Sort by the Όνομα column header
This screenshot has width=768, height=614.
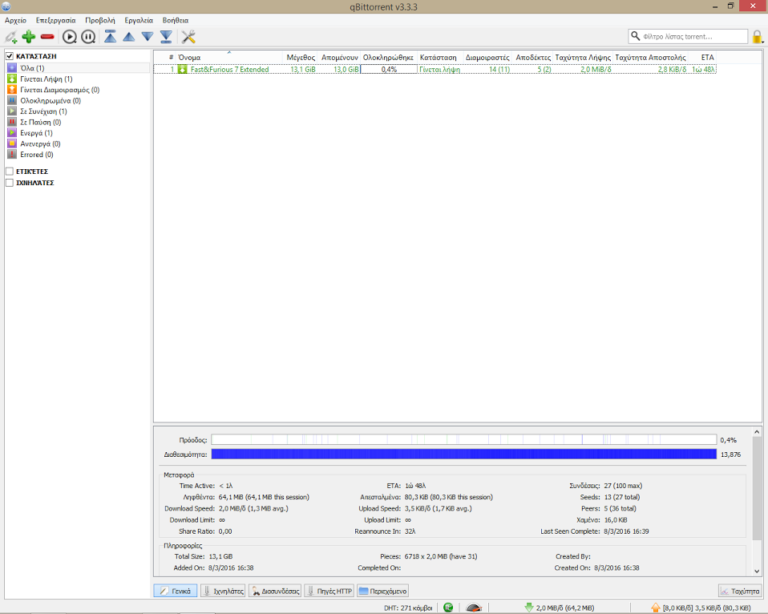[228, 57]
